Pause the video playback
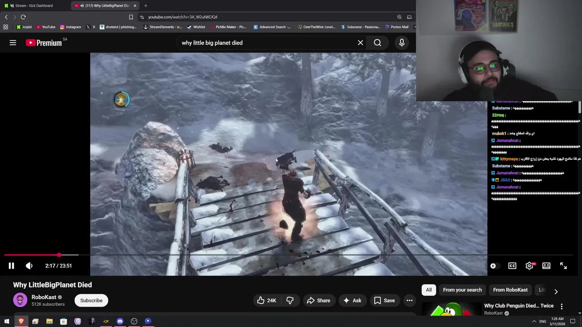The height and width of the screenshot is (327, 582). pos(11,266)
